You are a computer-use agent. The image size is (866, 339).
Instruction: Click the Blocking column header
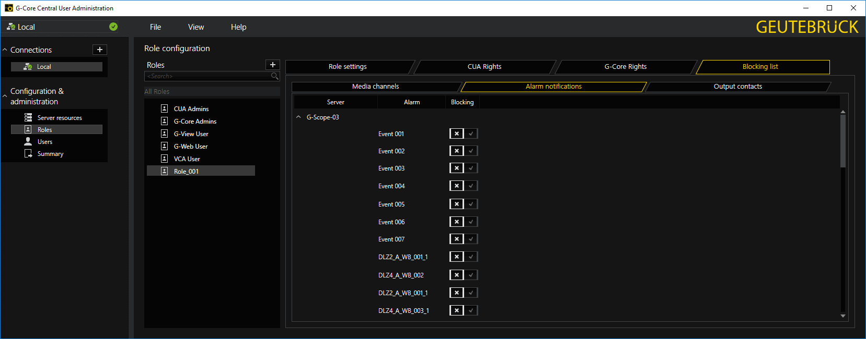462,102
